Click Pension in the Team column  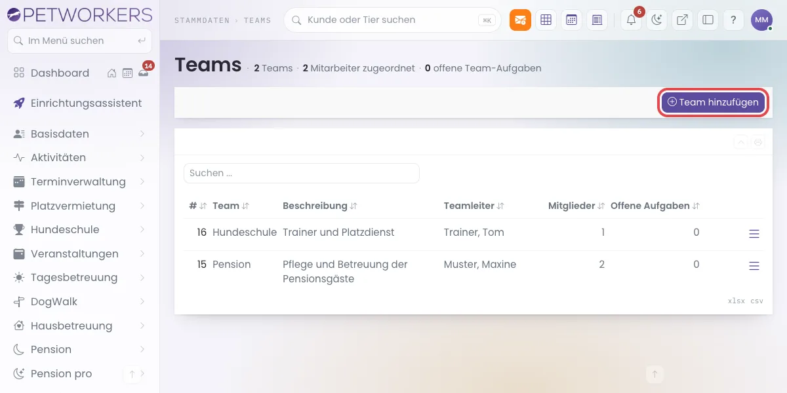[232, 265]
